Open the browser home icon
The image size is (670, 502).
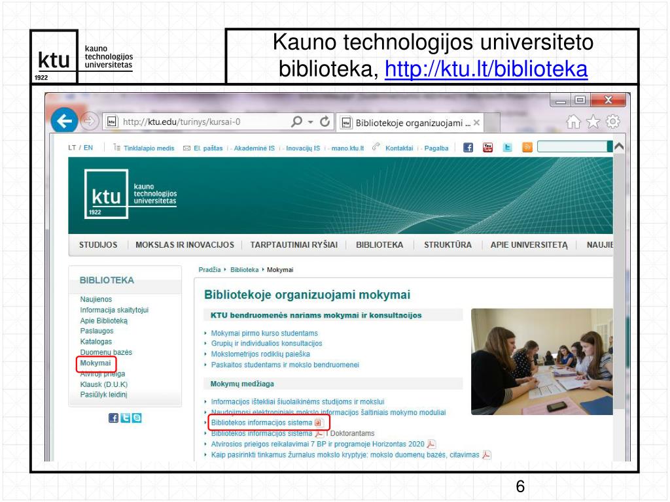point(573,122)
